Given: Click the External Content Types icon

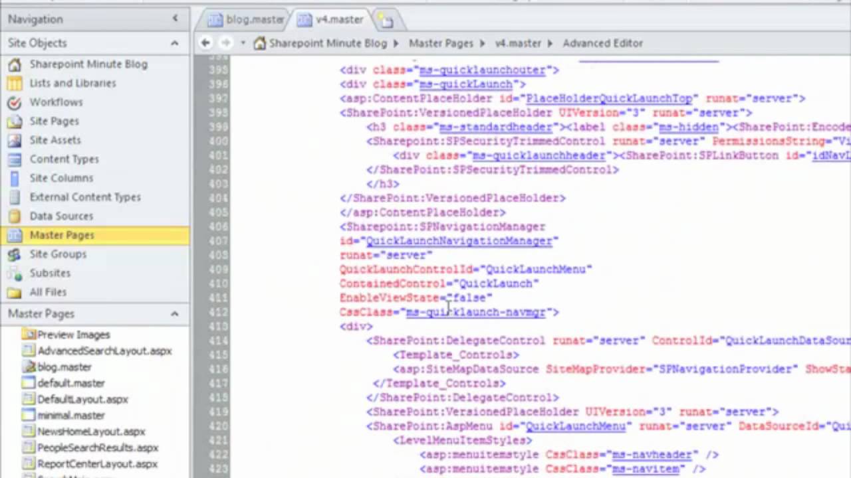Looking at the screenshot, I should point(14,197).
